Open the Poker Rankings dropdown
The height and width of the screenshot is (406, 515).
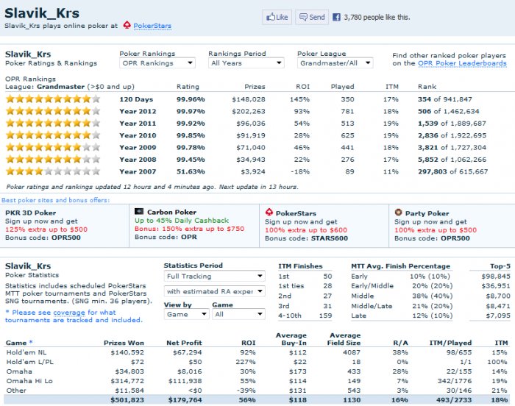point(157,63)
